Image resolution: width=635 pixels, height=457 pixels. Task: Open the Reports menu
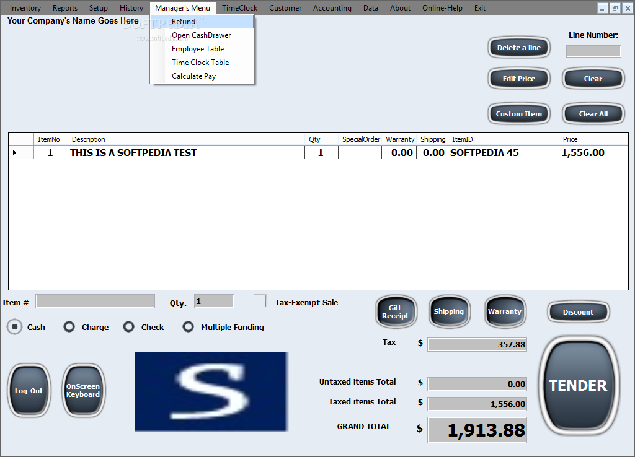point(64,8)
